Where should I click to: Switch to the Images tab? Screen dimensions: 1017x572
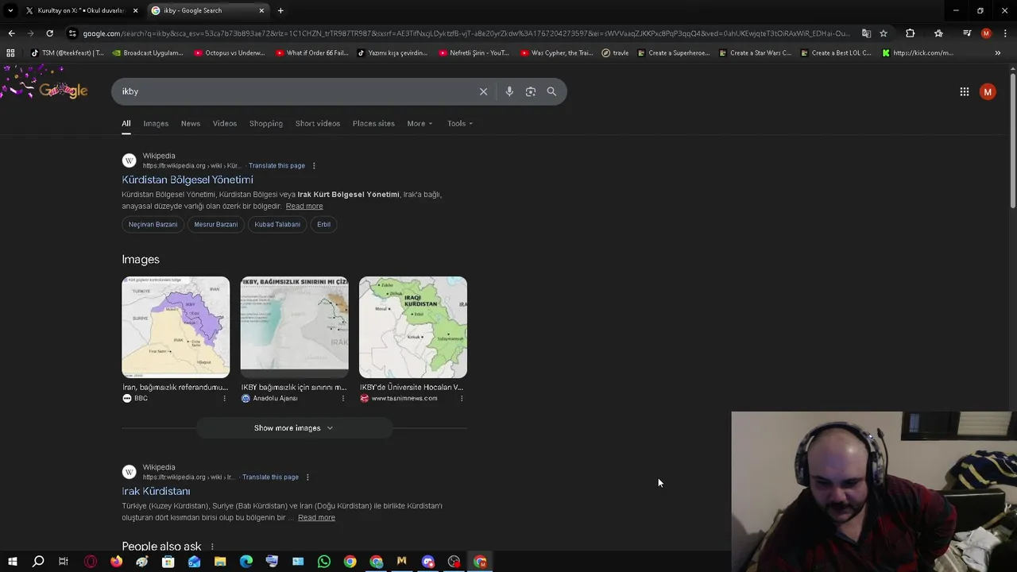(x=156, y=124)
